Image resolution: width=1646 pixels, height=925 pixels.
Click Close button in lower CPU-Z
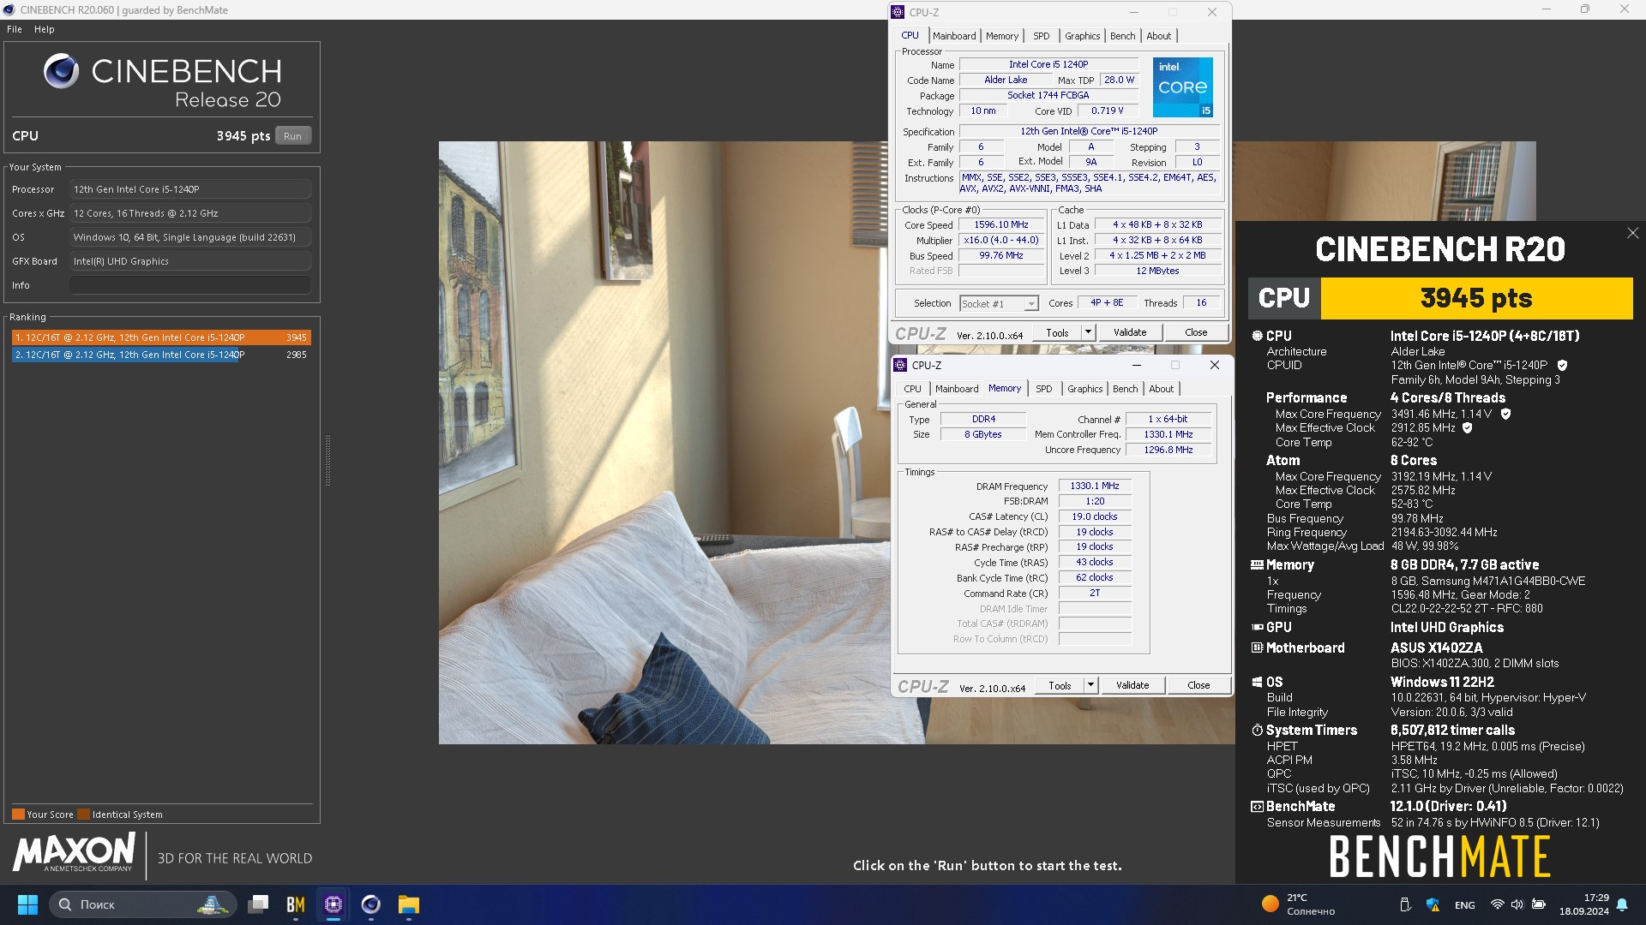[1198, 685]
